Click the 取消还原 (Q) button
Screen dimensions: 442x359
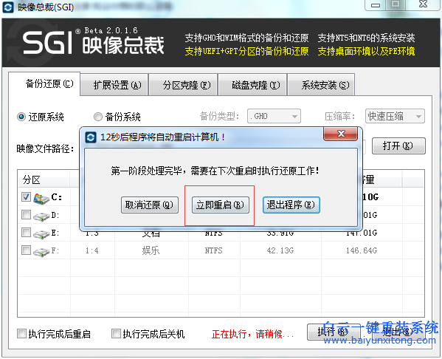click(x=150, y=205)
